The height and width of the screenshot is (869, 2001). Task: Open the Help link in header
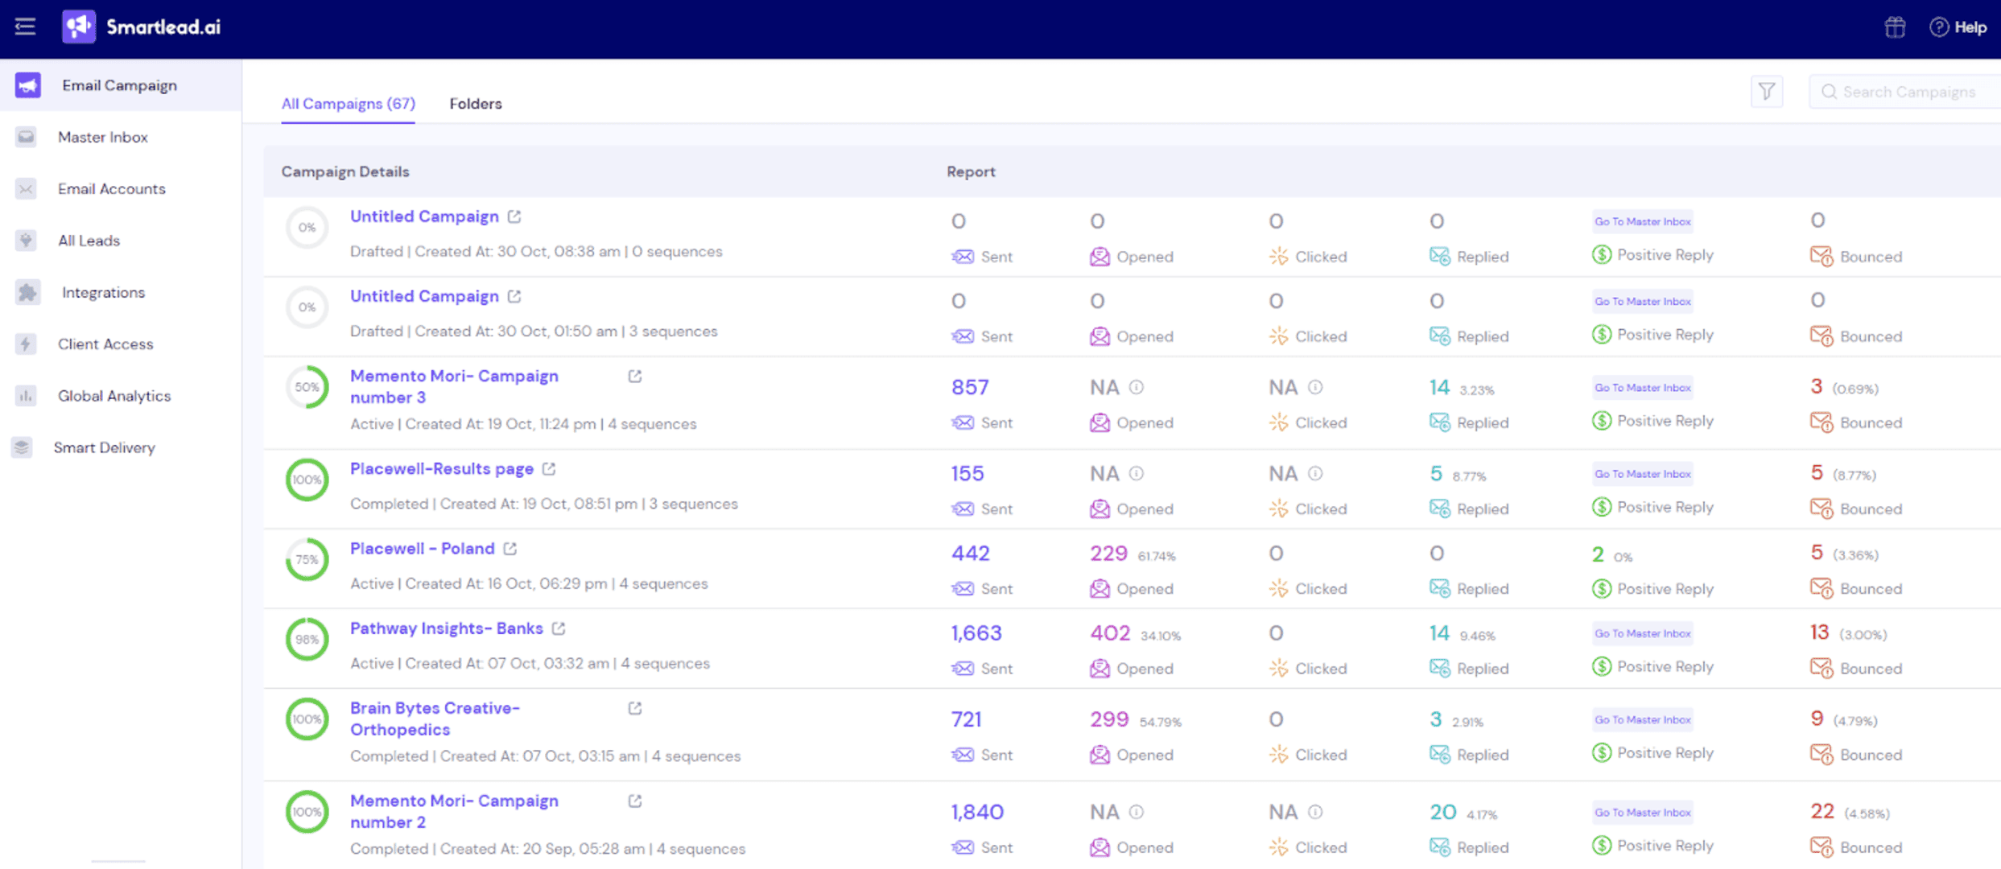1958,27
